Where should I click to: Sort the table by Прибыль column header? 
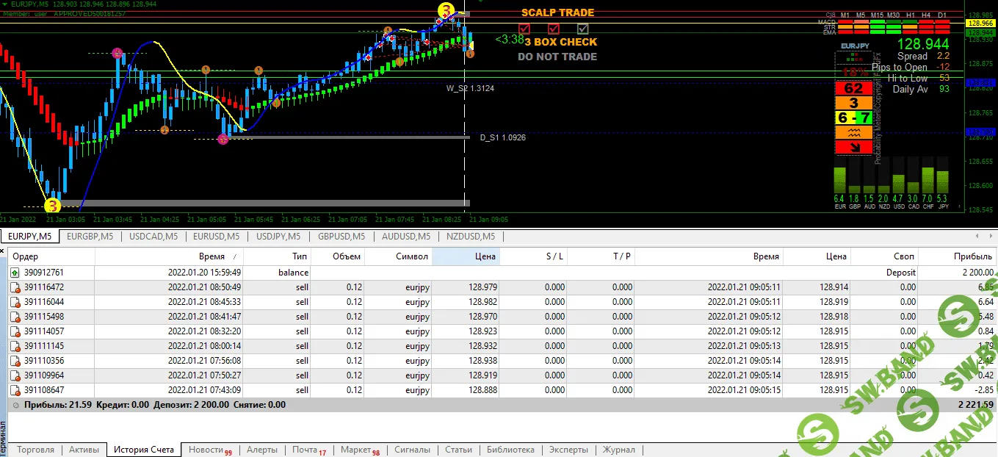pyautogui.click(x=972, y=256)
